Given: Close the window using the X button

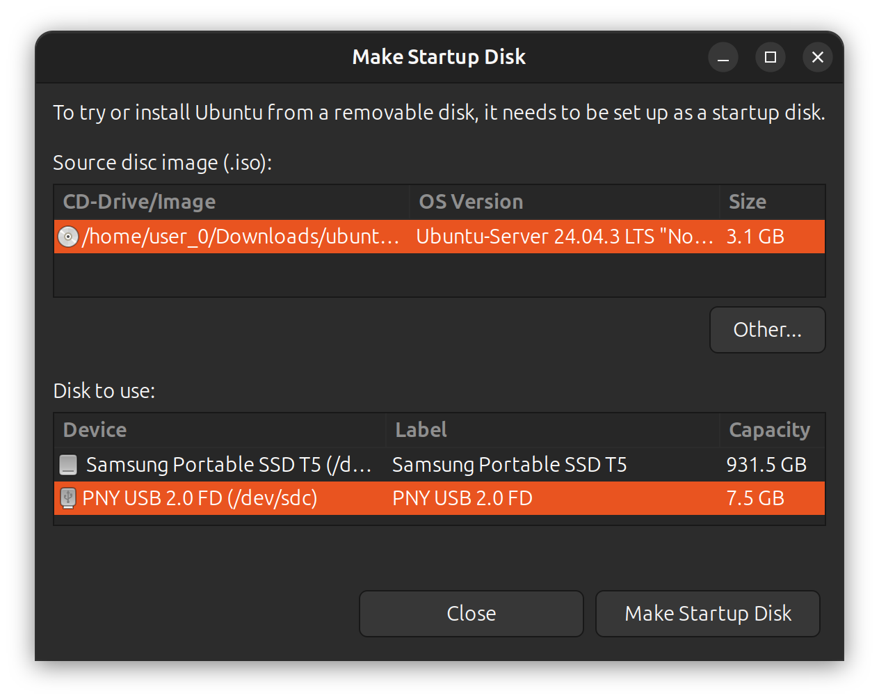Looking at the screenshot, I should pyautogui.click(x=818, y=57).
